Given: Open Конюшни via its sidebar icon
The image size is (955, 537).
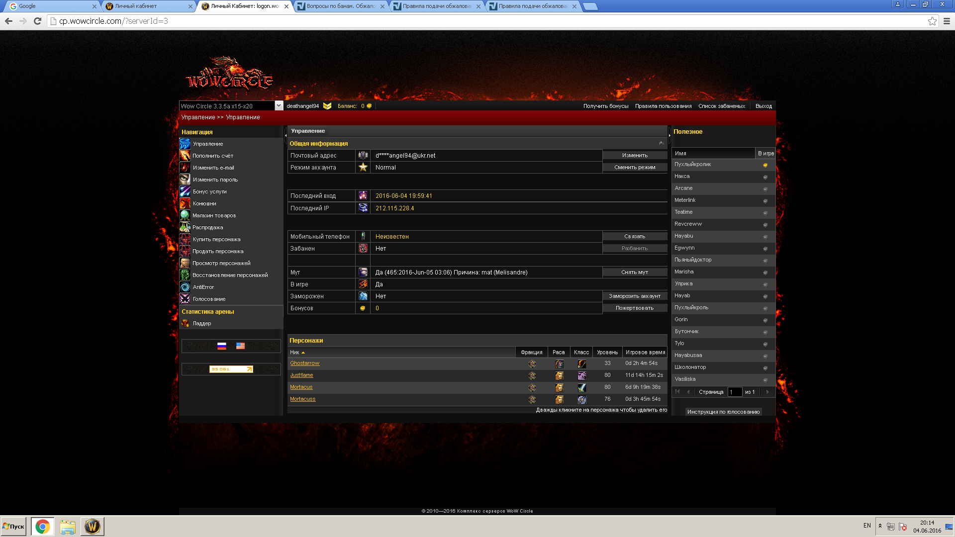Looking at the screenshot, I should click(185, 203).
